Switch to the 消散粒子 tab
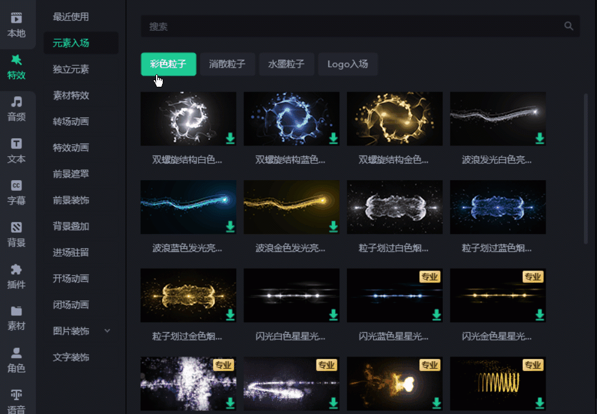This screenshot has width=597, height=414. pos(227,64)
